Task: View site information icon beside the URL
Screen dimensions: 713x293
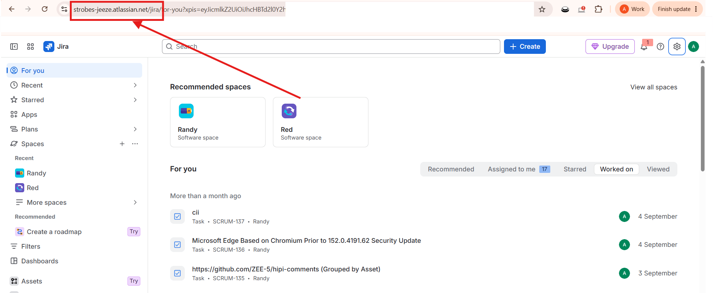Action: click(64, 9)
